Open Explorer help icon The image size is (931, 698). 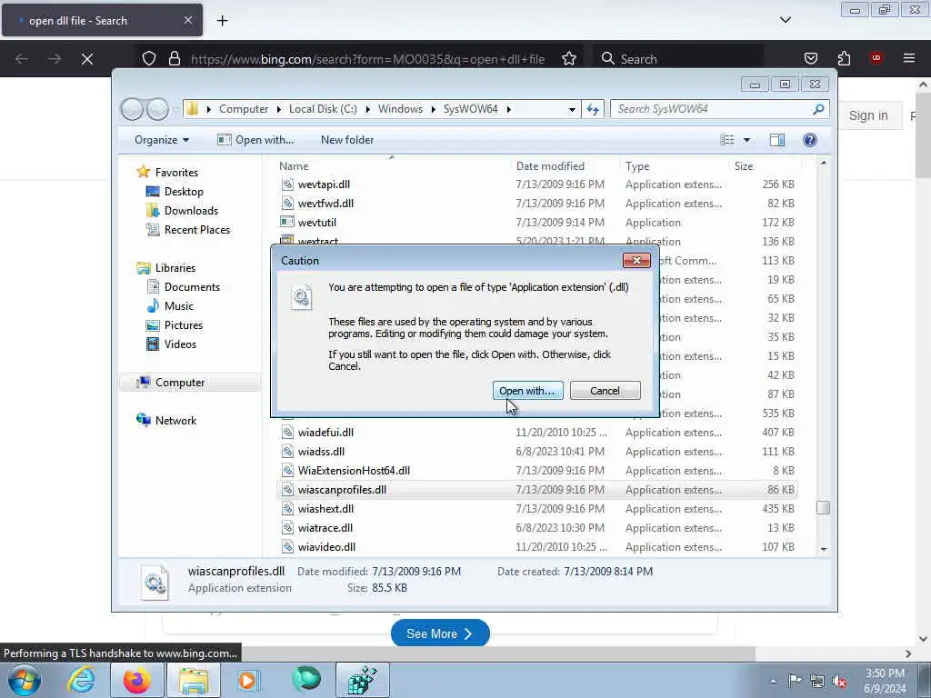pyautogui.click(x=810, y=139)
